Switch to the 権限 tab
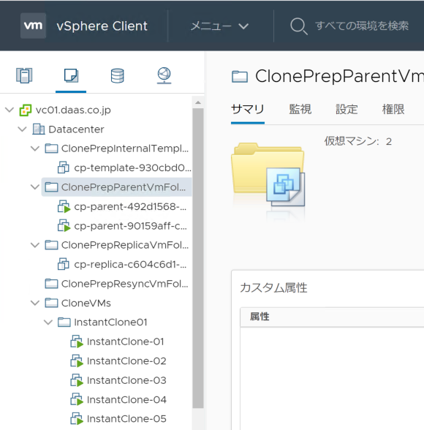The height and width of the screenshot is (430, 424). click(393, 110)
